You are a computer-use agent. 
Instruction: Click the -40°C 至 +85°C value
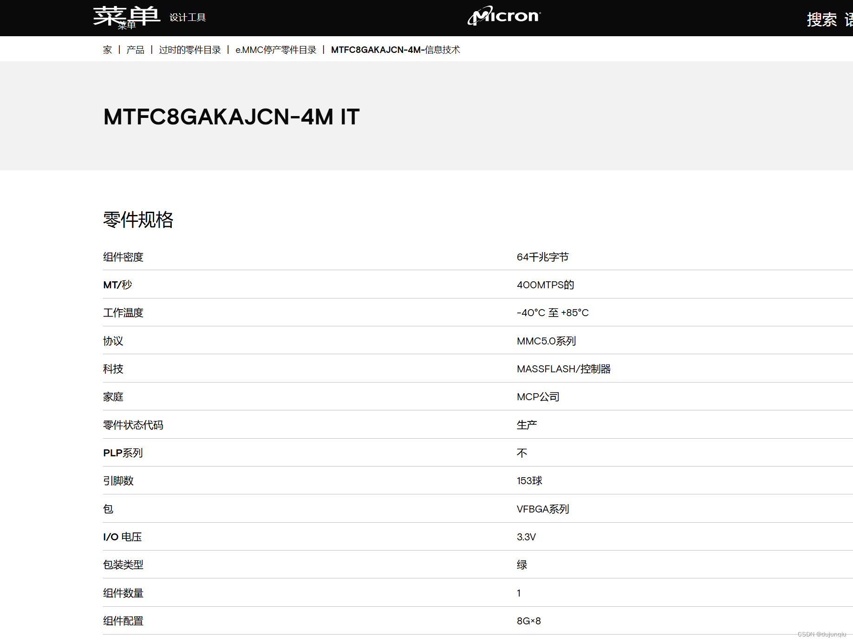[x=553, y=312]
